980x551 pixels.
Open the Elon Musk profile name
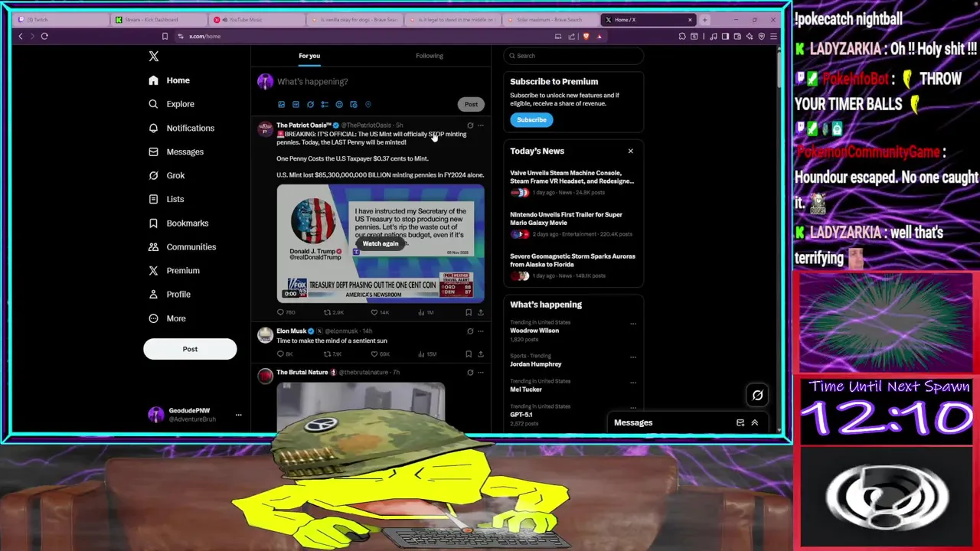(291, 331)
